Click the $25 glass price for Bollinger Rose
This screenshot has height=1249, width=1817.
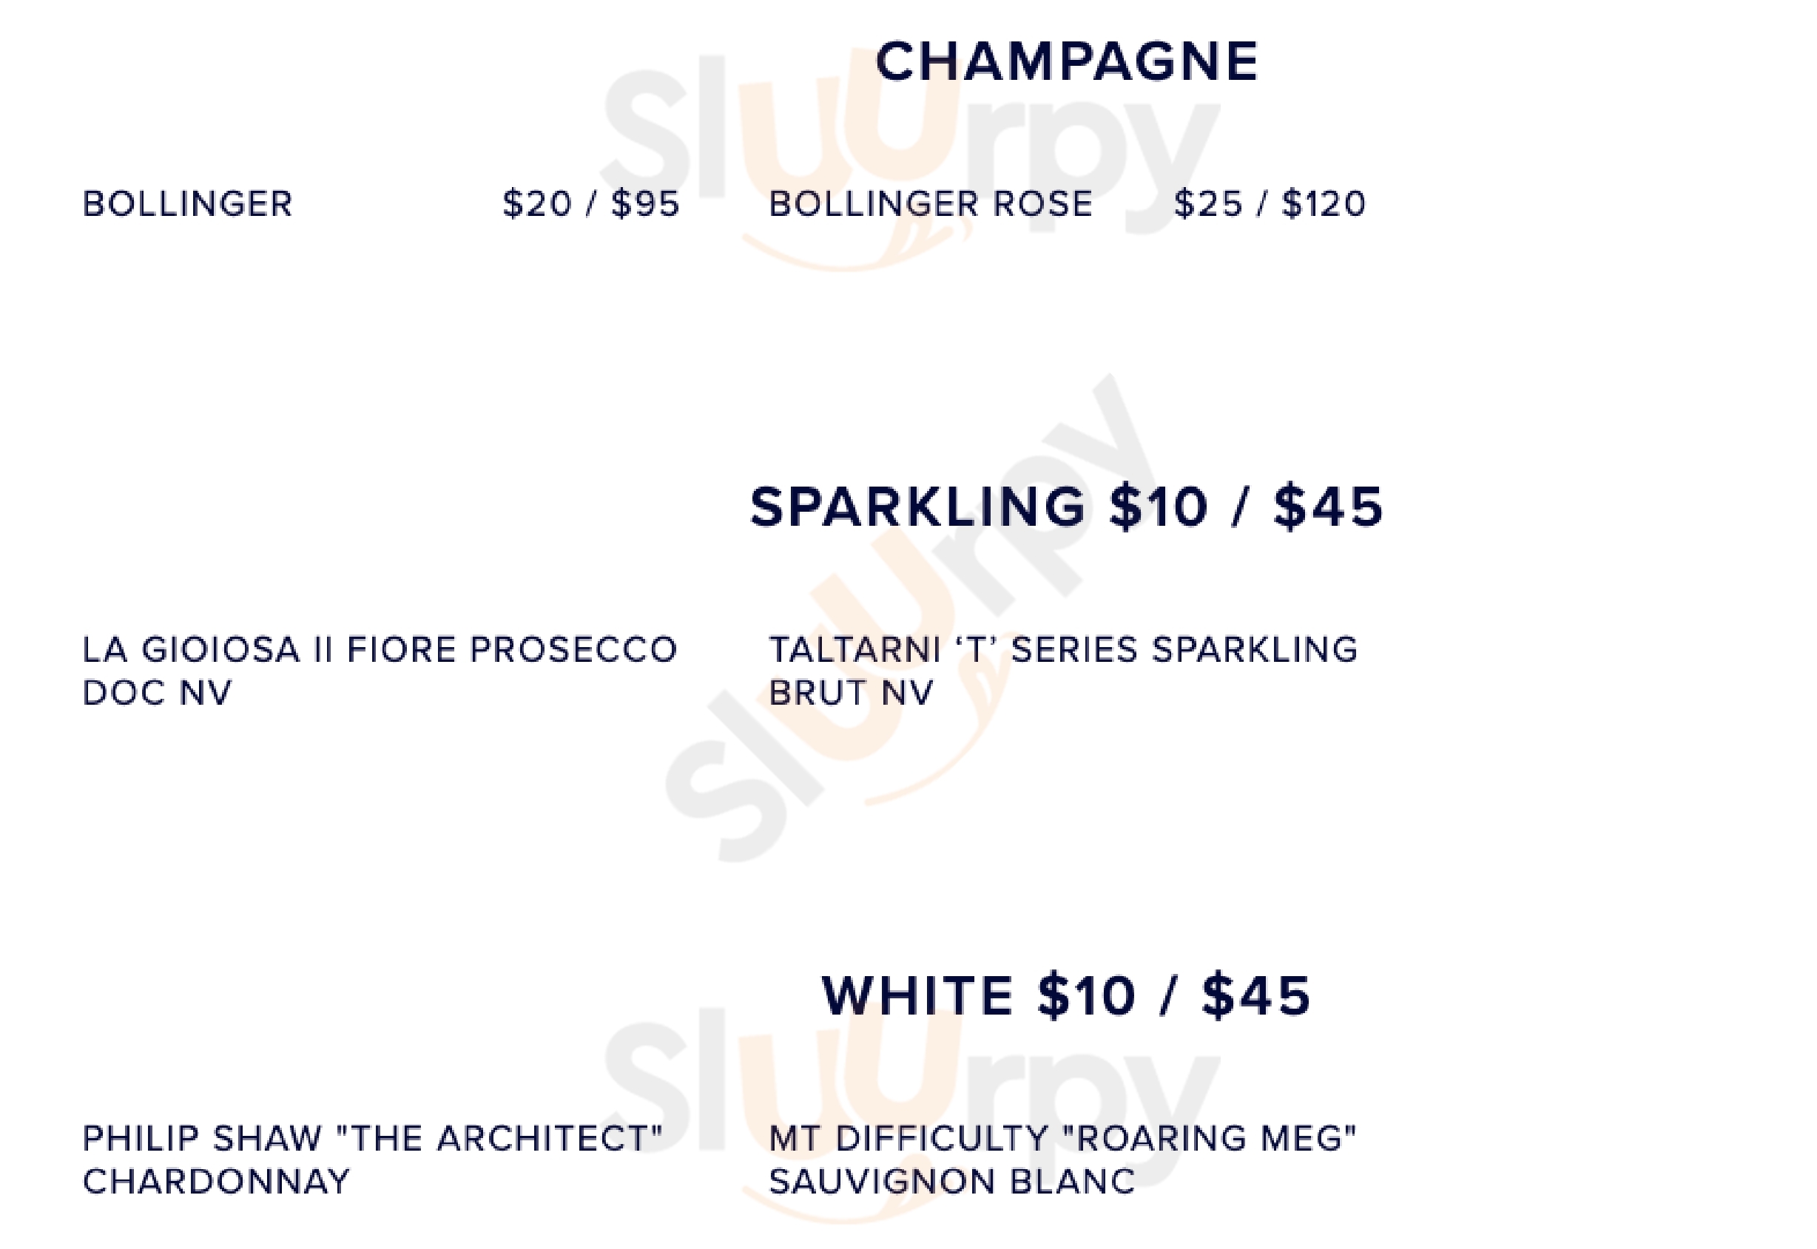[1208, 204]
